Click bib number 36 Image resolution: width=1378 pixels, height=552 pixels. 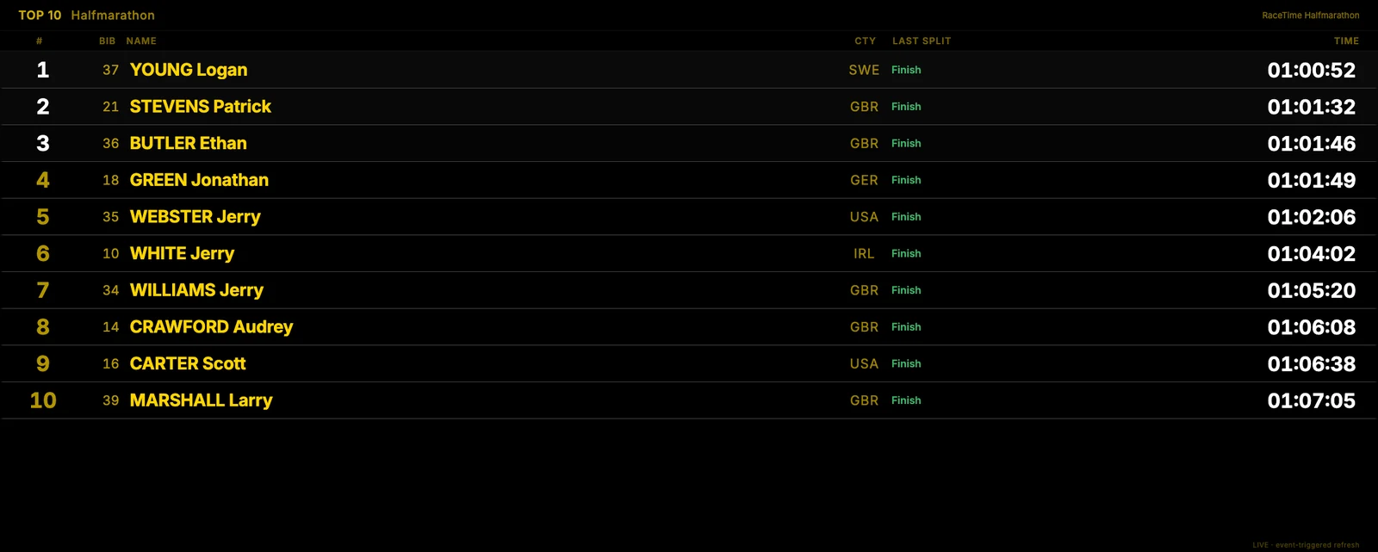(110, 144)
